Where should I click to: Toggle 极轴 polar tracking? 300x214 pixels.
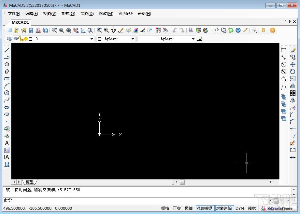point(189,208)
